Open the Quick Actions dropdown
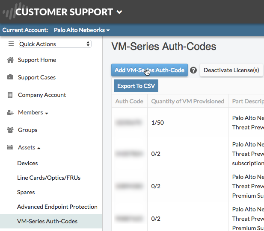 (55, 44)
